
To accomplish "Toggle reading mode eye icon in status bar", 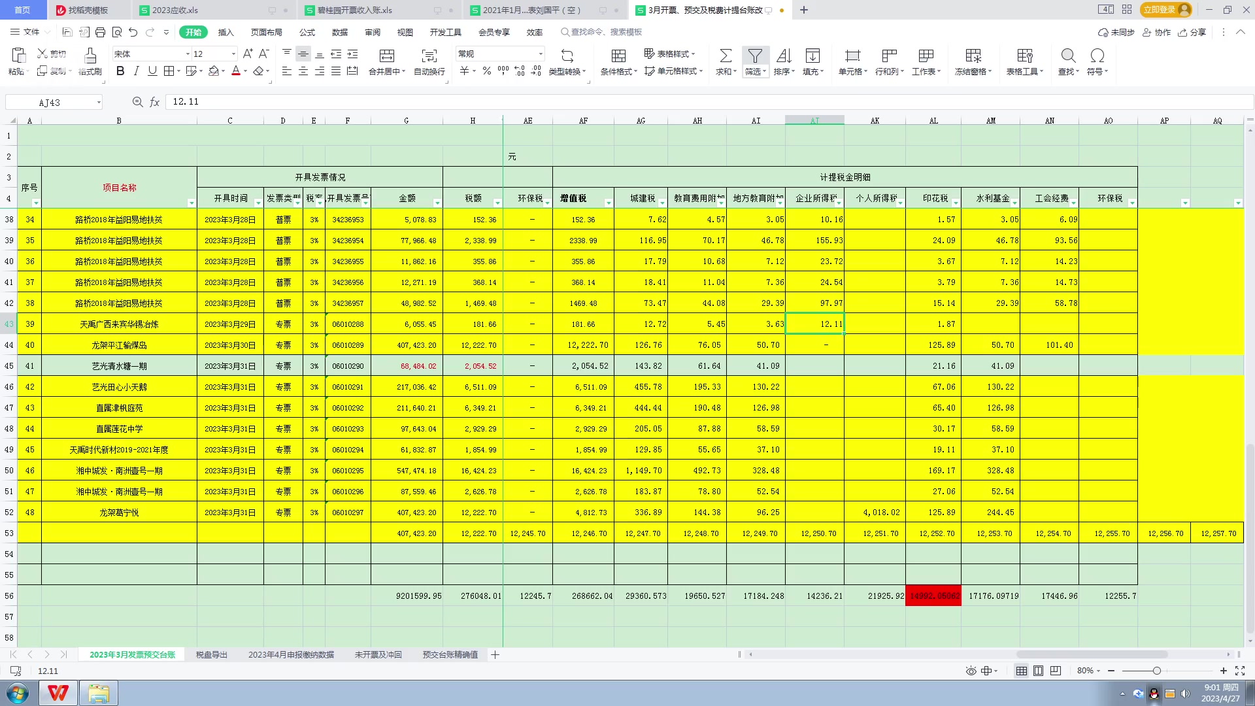I will click(971, 671).
